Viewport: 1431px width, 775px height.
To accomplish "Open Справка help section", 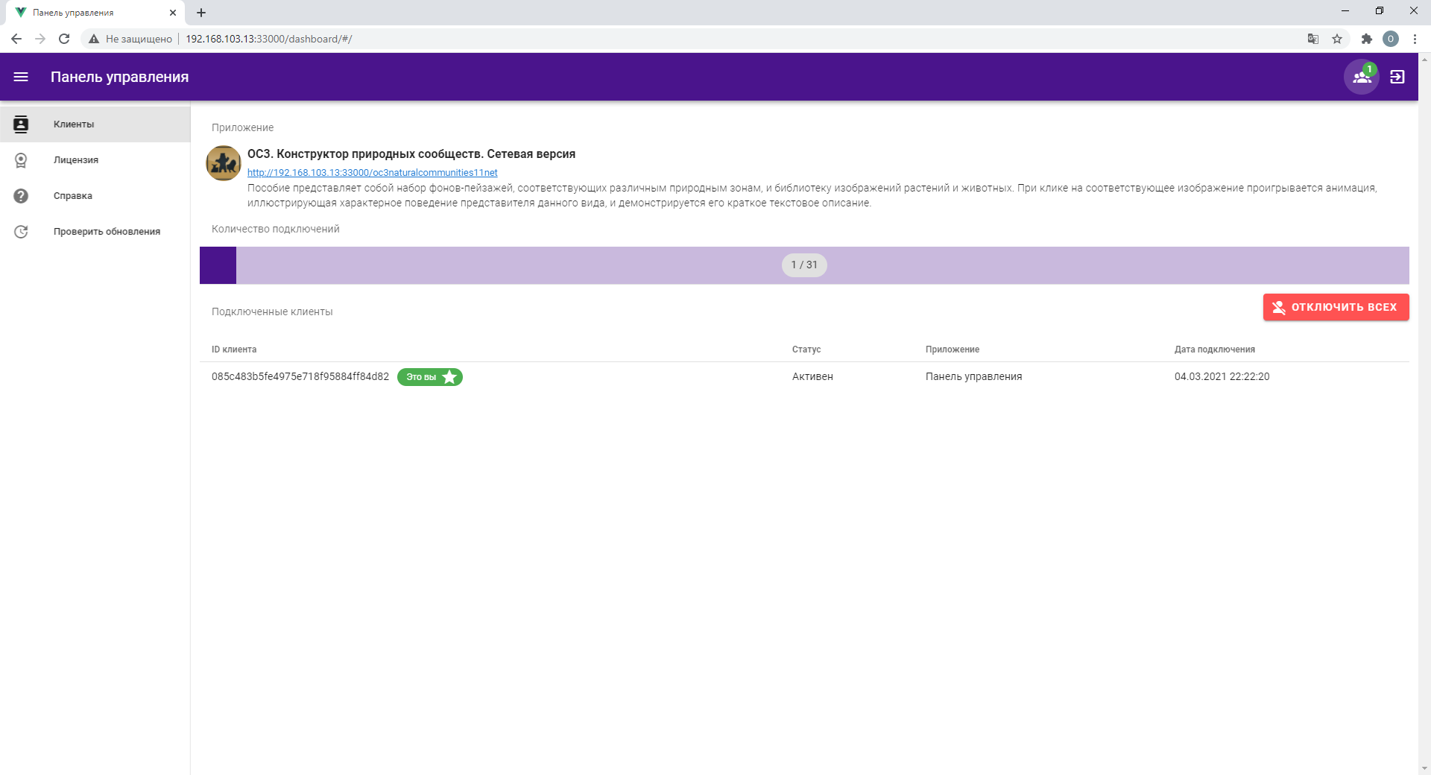I will 72,196.
